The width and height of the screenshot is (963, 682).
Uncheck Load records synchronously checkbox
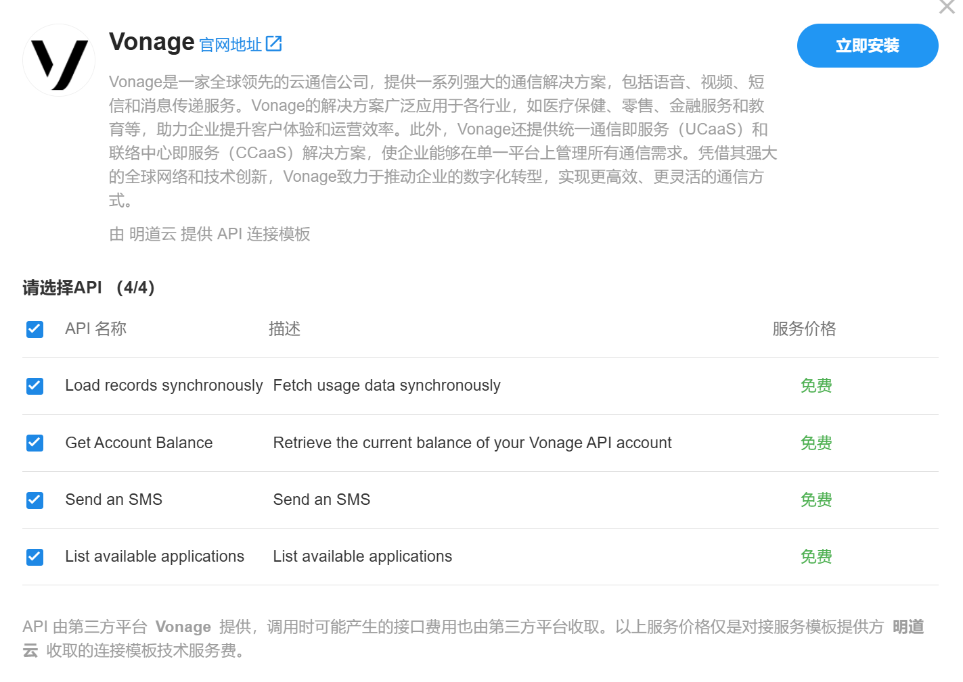[35, 386]
